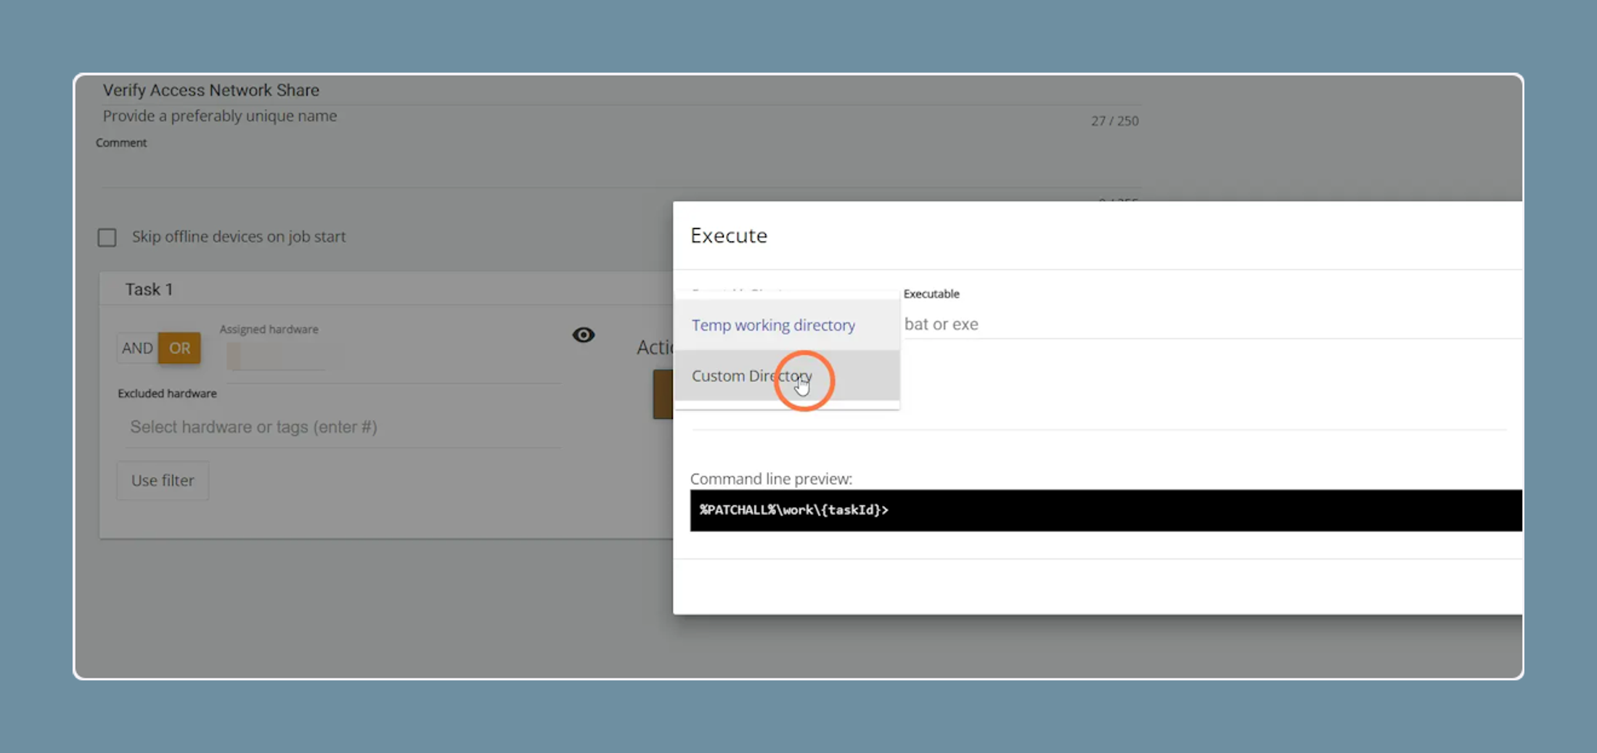The height and width of the screenshot is (753, 1597).
Task: Click the 27 / 250 character counter
Action: pyautogui.click(x=1114, y=121)
